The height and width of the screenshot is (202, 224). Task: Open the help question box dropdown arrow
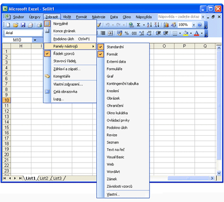pos(203,17)
